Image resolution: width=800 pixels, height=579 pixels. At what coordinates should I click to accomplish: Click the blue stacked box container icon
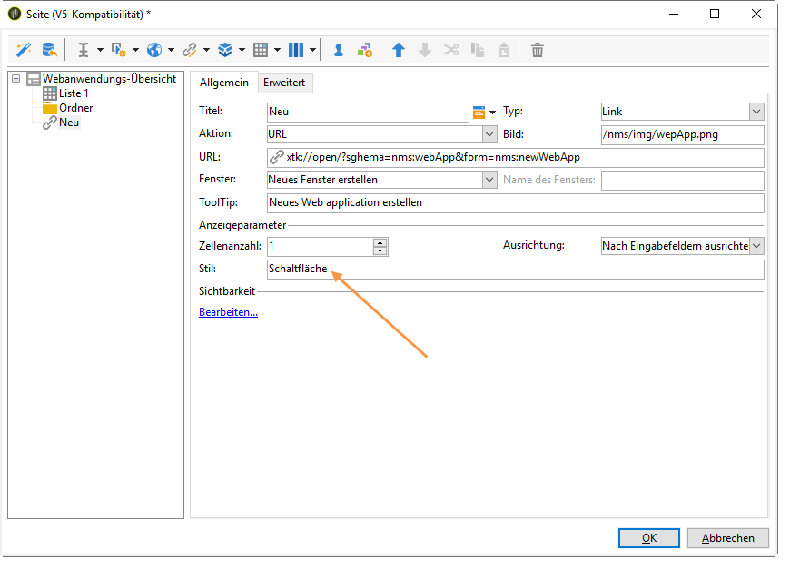pyautogui.click(x=225, y=50)
